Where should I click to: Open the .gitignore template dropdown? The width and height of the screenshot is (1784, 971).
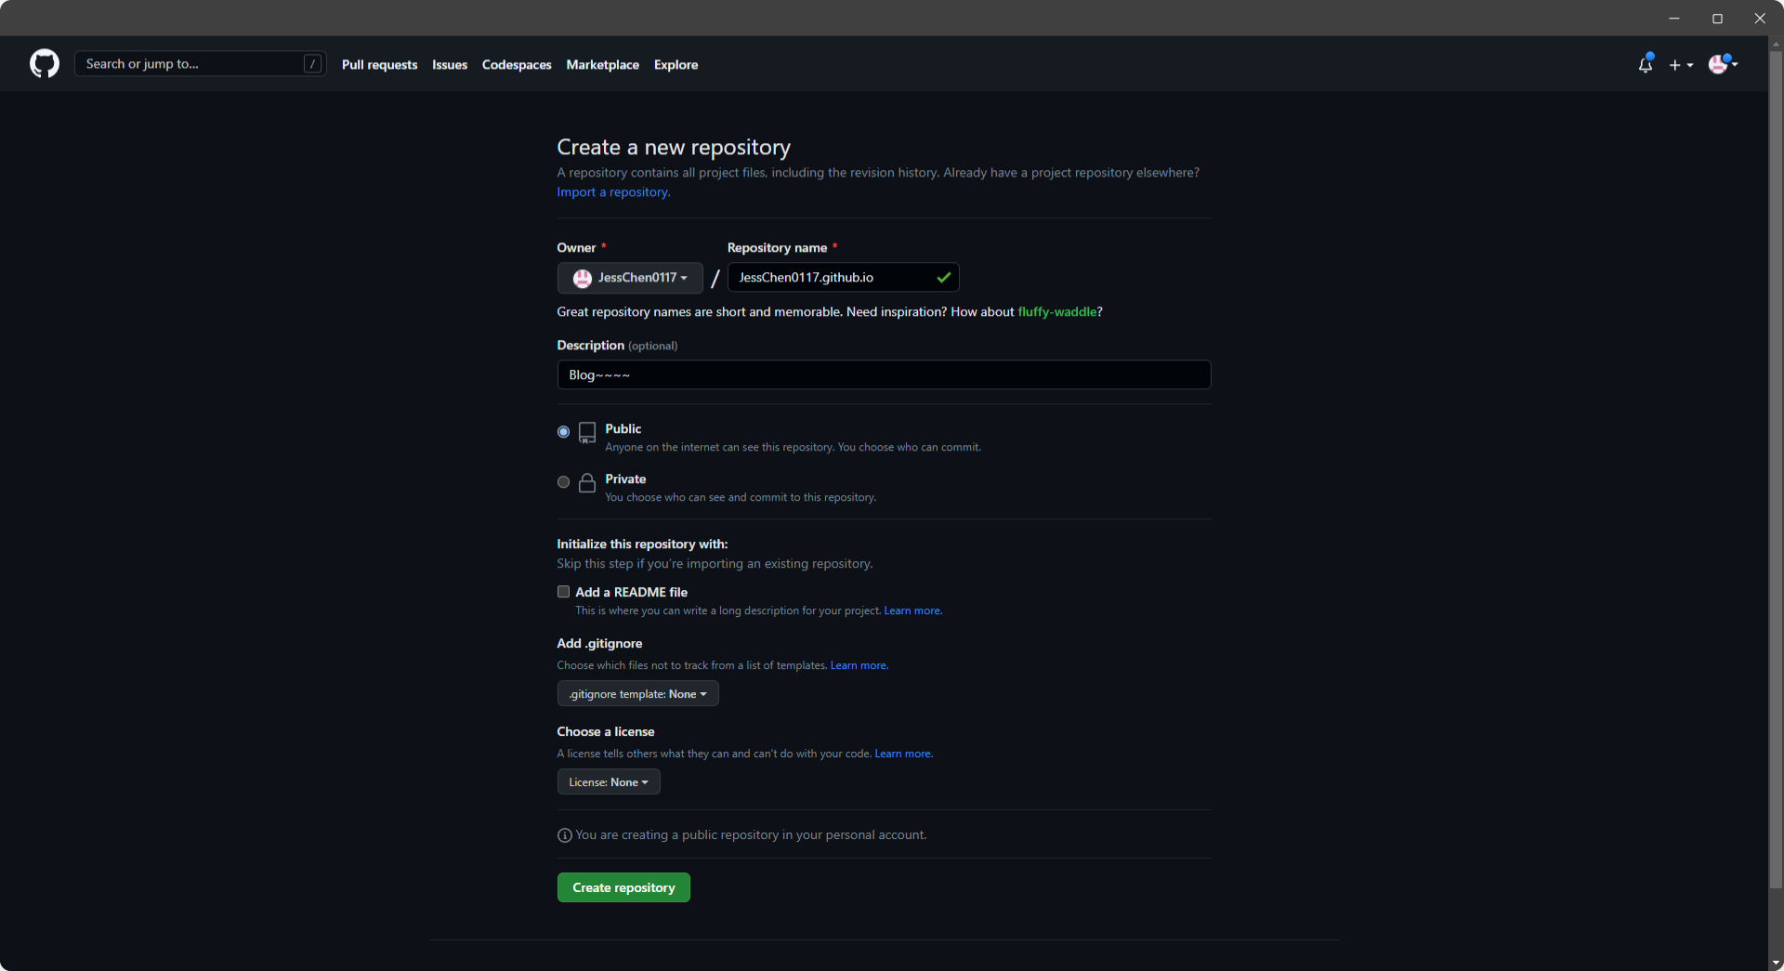click(637, 694)
